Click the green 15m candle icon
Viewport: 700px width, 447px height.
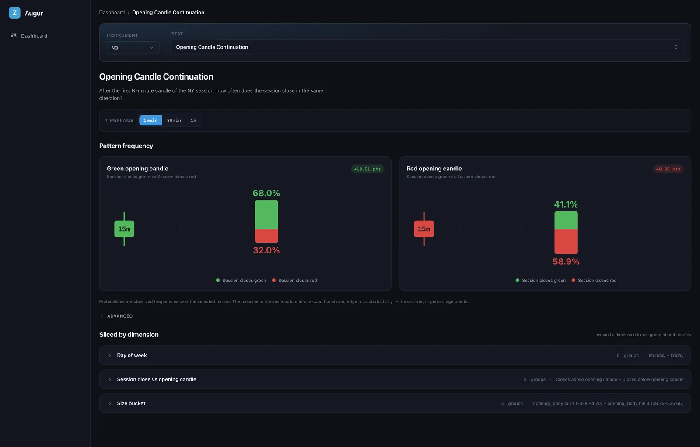pos(124,229)
